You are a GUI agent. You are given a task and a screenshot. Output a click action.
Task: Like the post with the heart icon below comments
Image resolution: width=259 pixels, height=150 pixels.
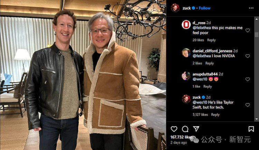174,129
